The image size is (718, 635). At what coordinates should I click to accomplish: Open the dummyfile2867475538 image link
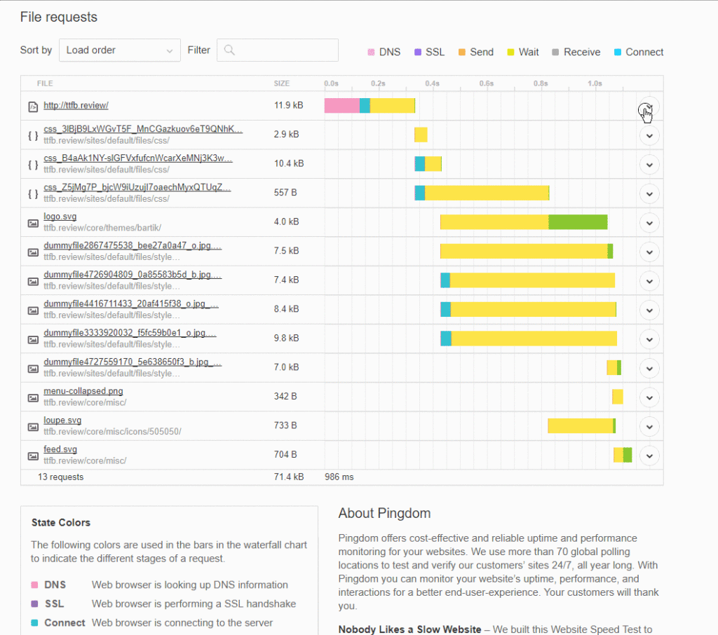coord(133,245)
